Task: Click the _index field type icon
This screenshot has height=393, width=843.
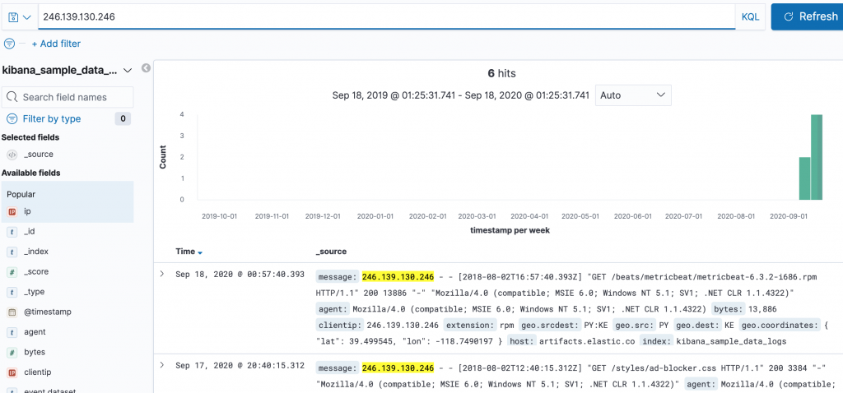Action: (12, 252)
